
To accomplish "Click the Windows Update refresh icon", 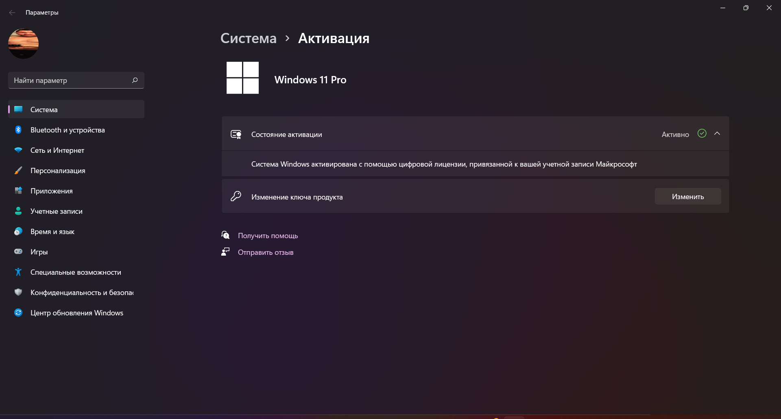I will (18, 313).
